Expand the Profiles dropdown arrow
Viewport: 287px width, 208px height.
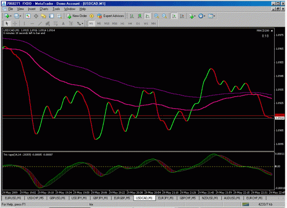tap(20, 16)
